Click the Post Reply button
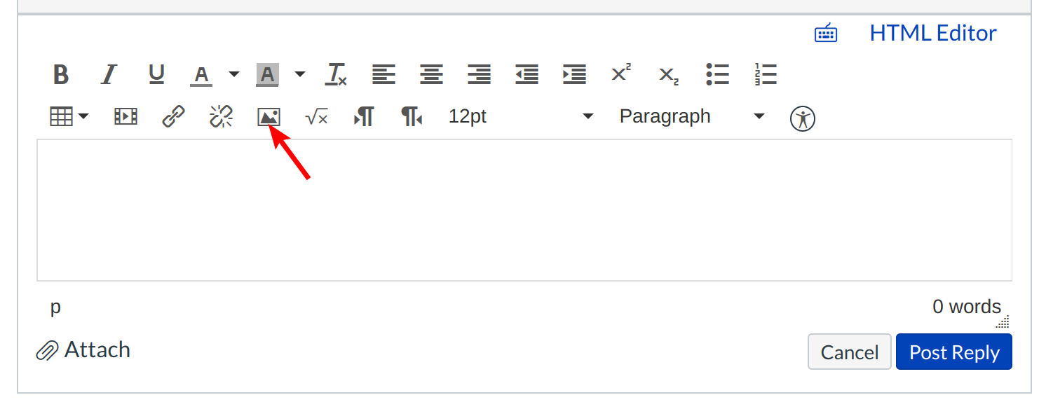The image size is (1046, 409). pyautogui.click(x=953, y=352)
